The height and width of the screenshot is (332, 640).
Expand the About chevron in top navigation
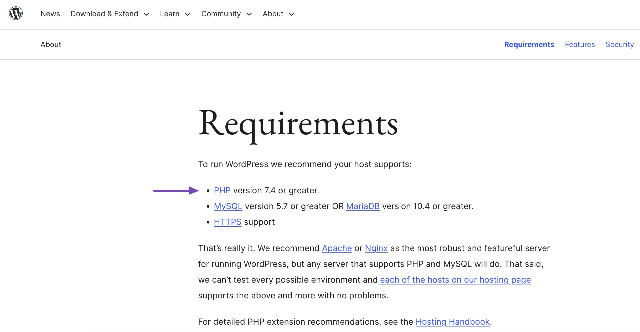coord(292,14)
